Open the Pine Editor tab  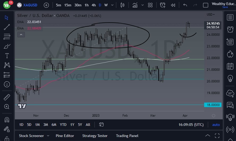tap(65, 136)
